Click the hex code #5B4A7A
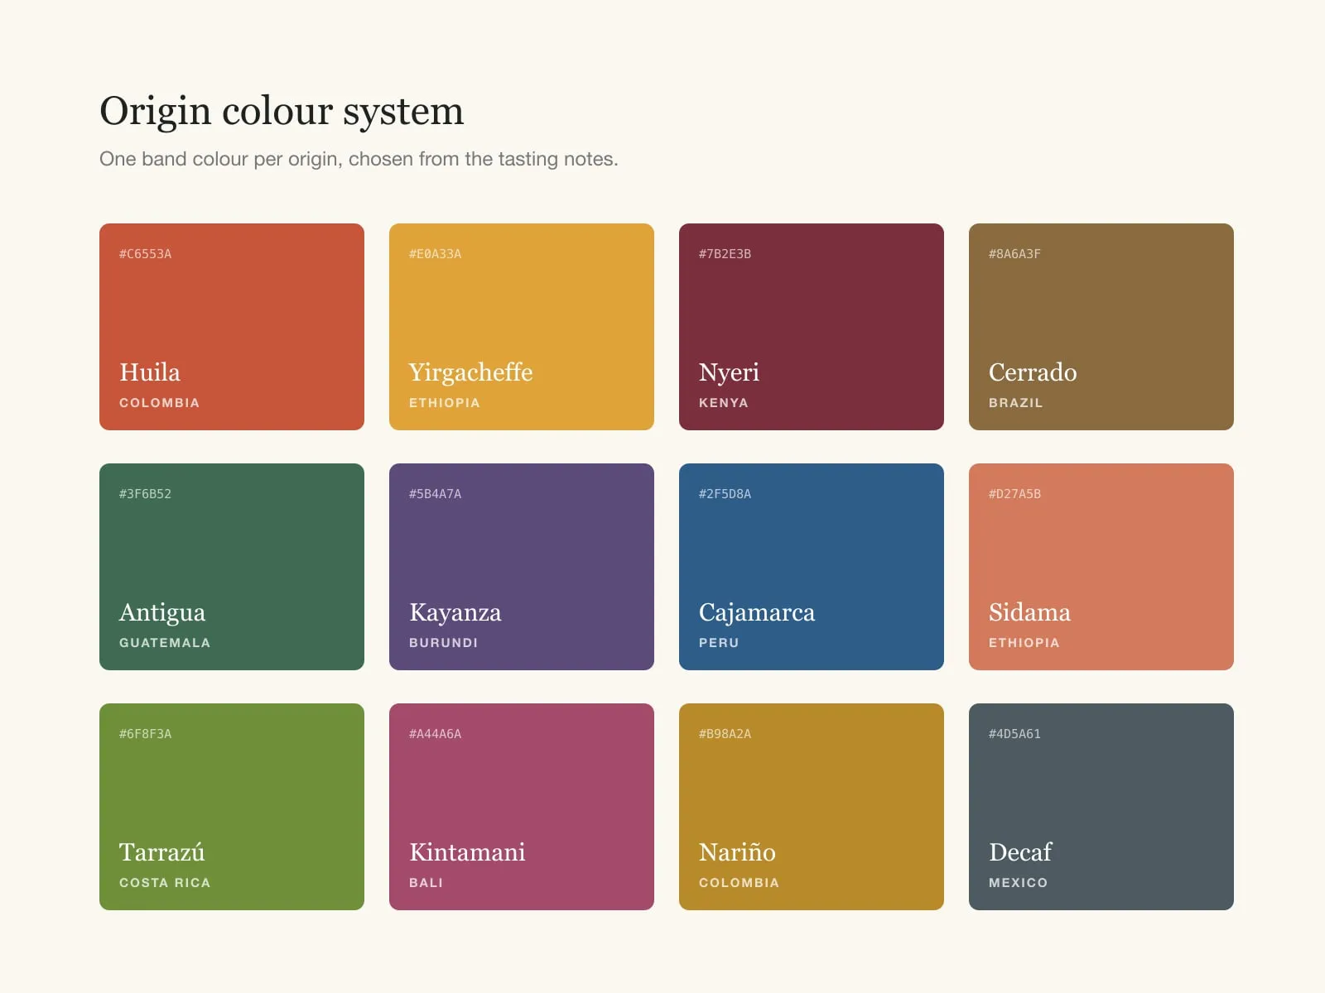1325x993 pixels. tap(436, 494)
